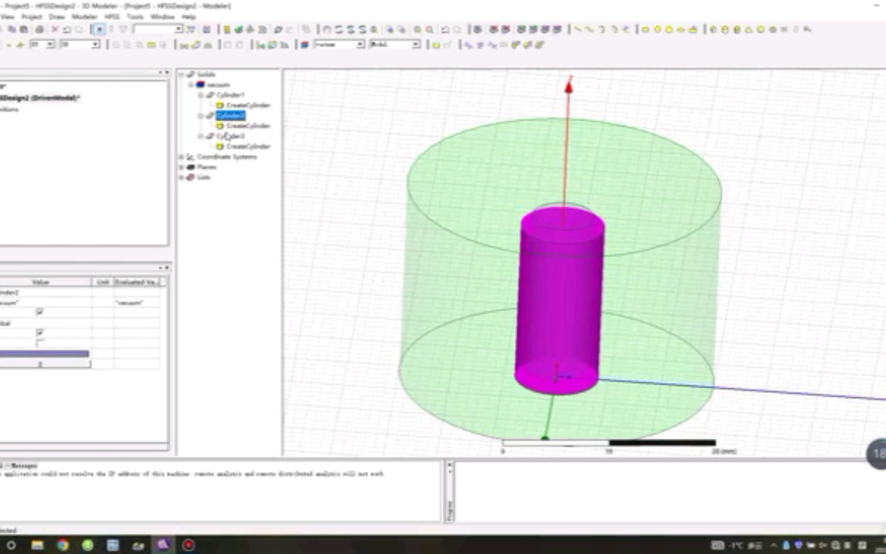The width and height of the screenshot is (886, 554).
Task: Collapse the Solids tree node
Action: tap(182, 75)
